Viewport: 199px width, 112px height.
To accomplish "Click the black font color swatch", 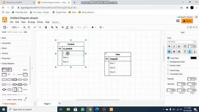I will [193, 58].
